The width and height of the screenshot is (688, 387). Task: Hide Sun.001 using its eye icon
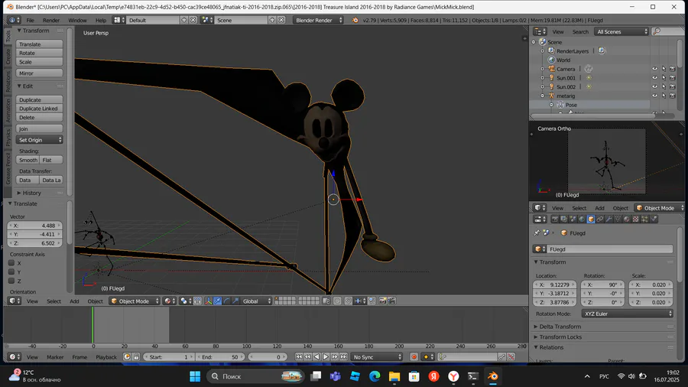tap(654, 78)
